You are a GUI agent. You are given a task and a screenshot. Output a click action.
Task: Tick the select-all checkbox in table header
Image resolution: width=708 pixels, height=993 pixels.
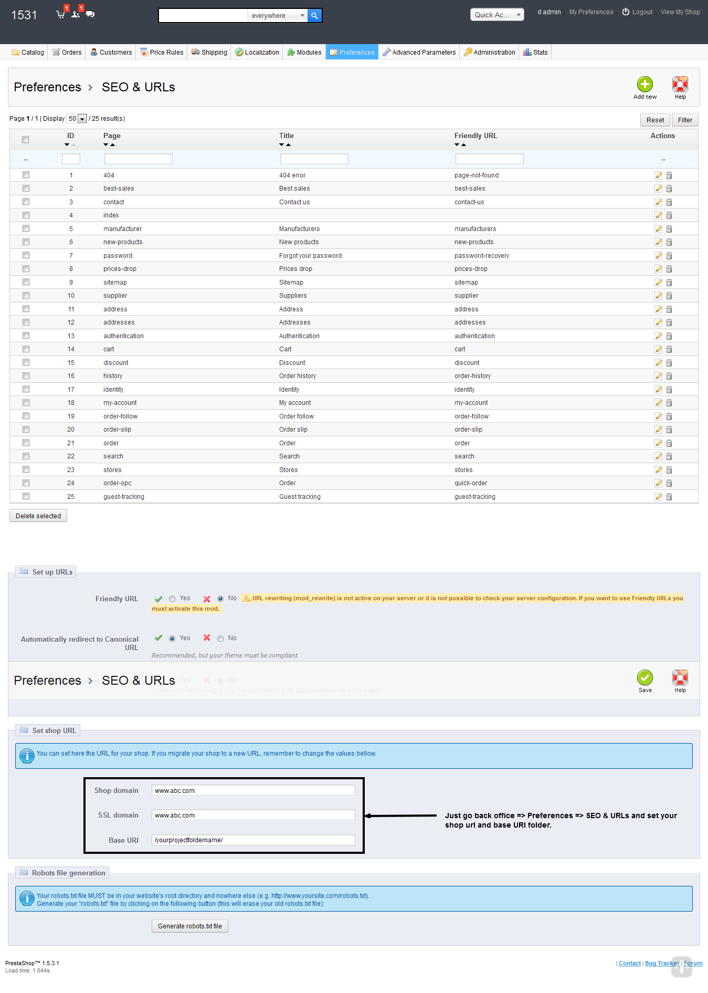tap(26, 140)
